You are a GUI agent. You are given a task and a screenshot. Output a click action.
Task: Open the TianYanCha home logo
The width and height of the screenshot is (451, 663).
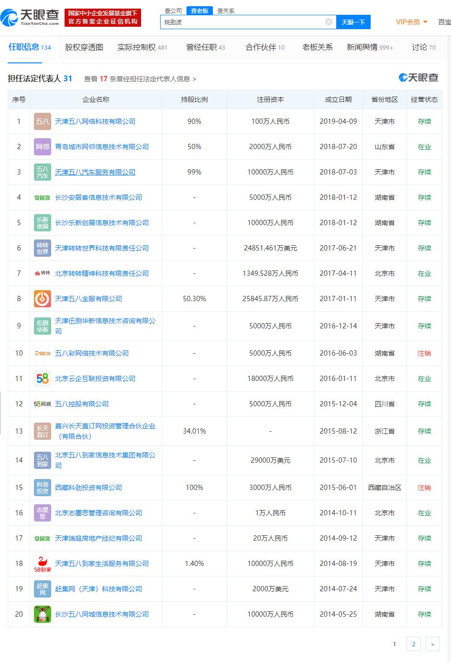point(30,17)
